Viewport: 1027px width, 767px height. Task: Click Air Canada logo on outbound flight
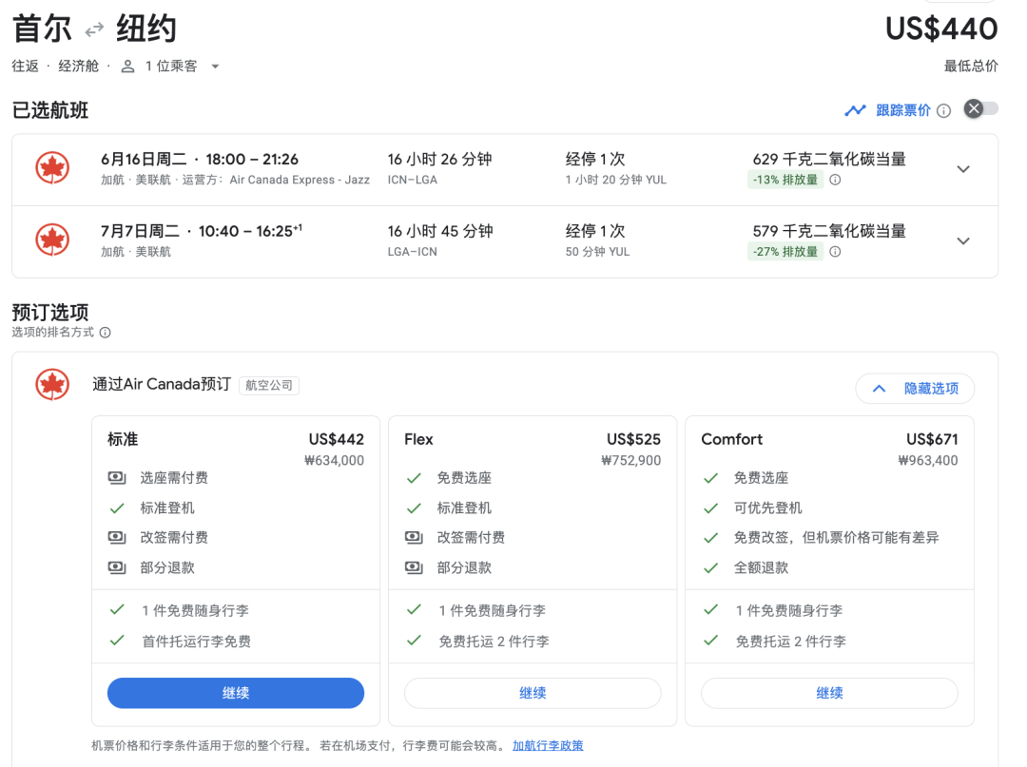coord(52,168)
